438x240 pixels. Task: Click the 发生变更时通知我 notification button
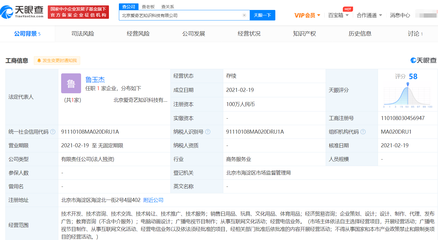pos(57,61)
